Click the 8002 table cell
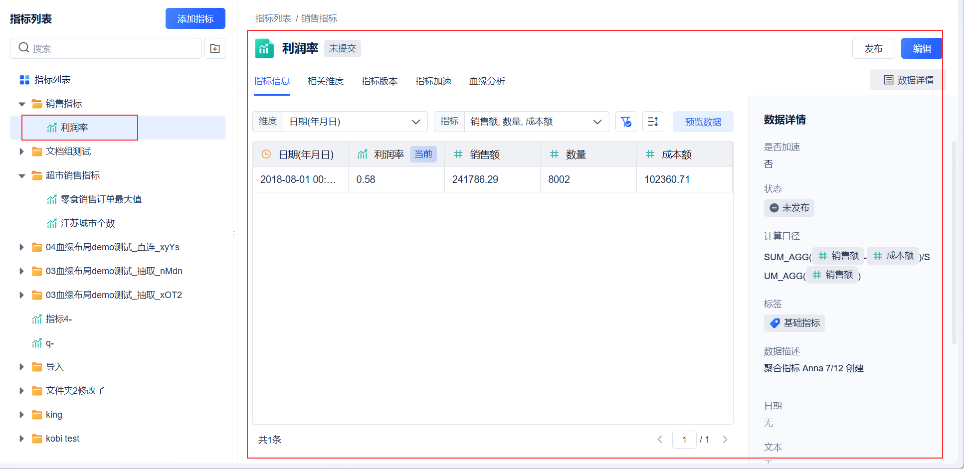Image resolution: width=964 pixels, height=469 pixels. coord(588,179)
